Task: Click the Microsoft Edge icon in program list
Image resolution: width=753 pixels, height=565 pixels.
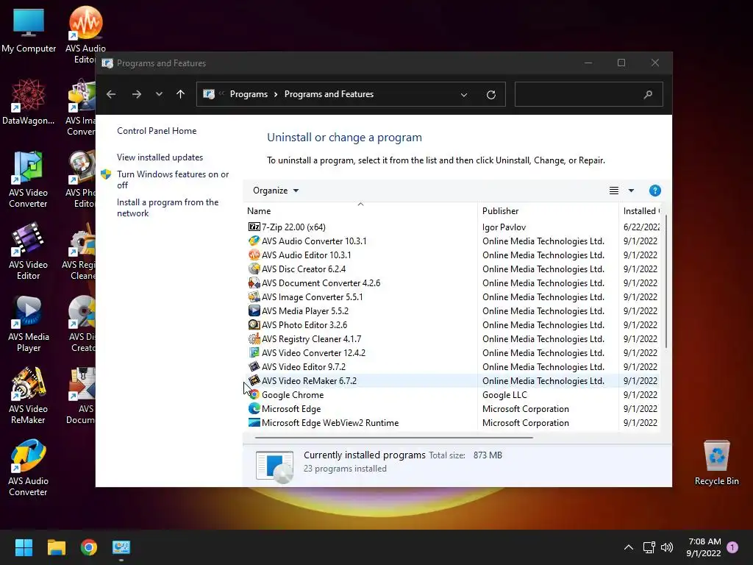Action: (254, 408)
